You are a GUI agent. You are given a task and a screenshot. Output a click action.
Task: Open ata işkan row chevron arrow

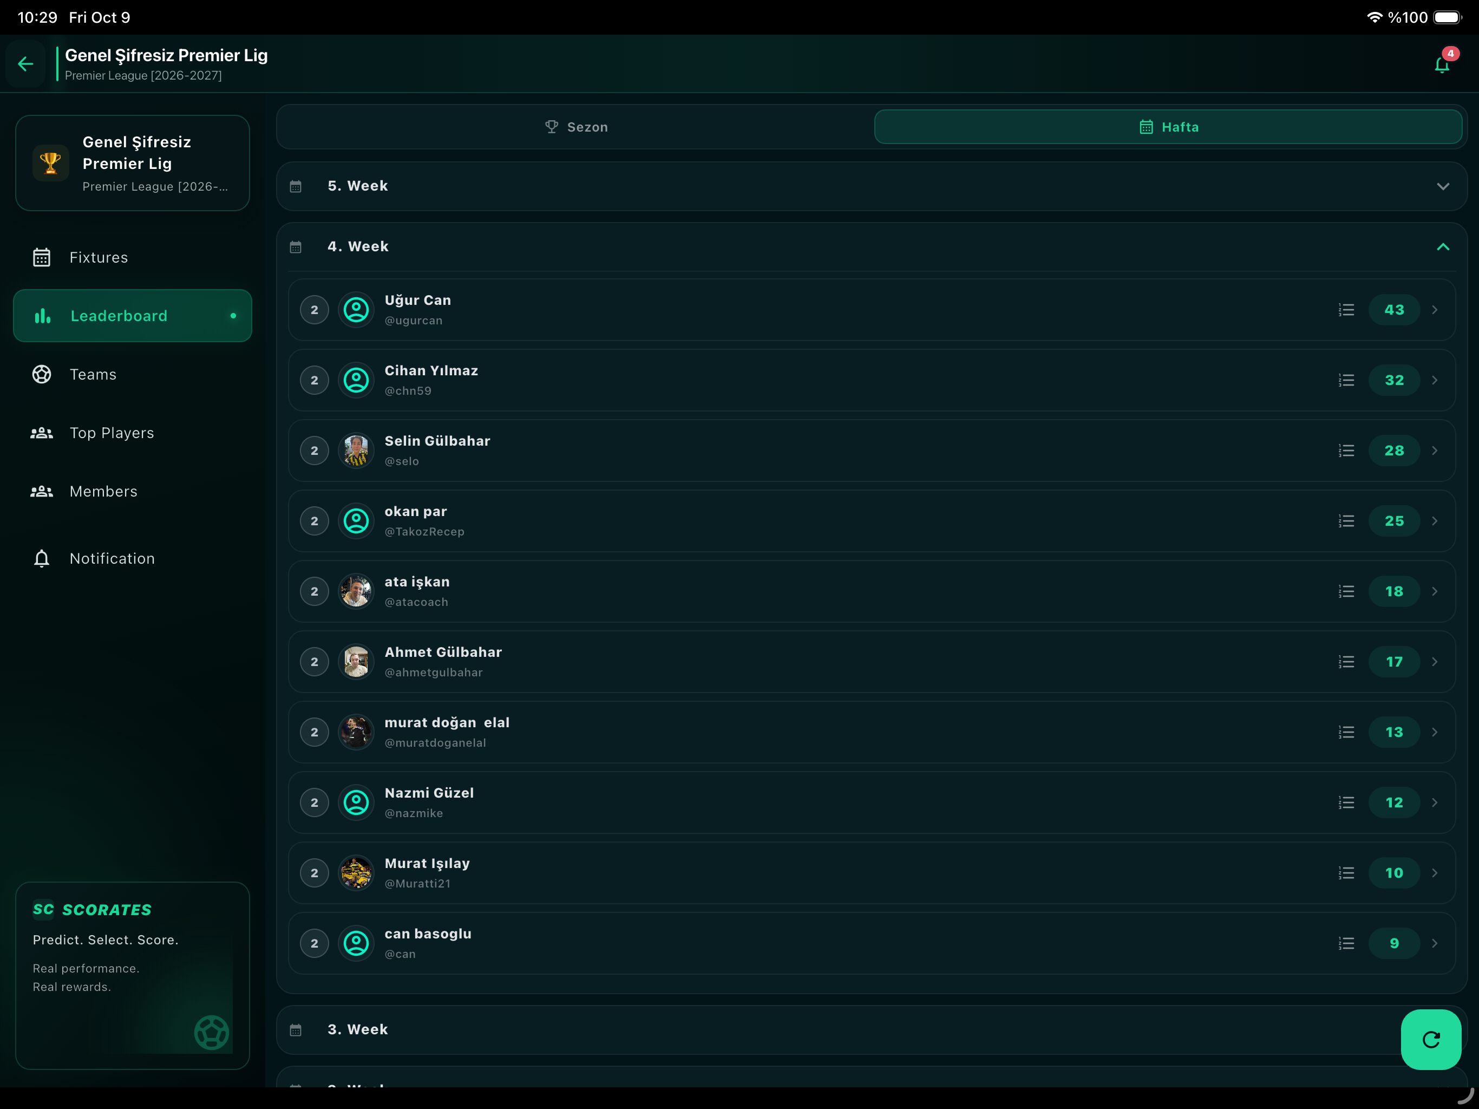point(1435,591)
